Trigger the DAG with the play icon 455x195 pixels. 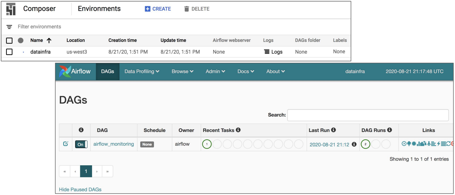point(404,144)
